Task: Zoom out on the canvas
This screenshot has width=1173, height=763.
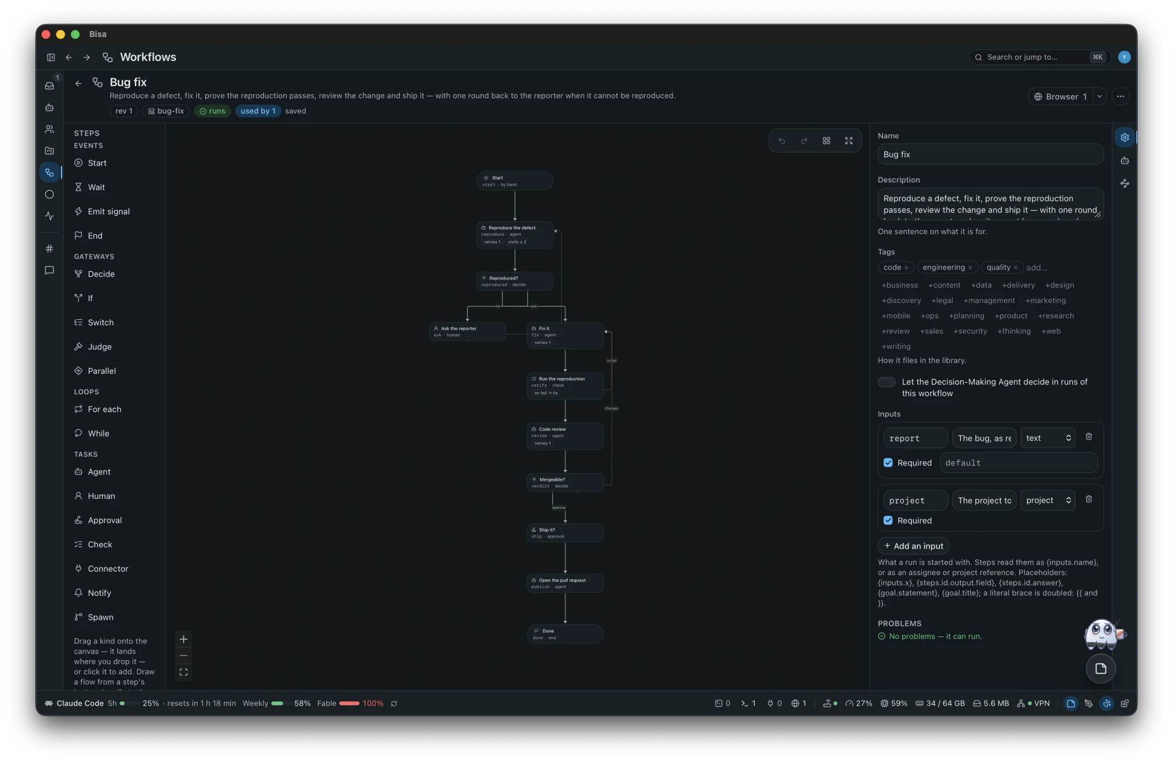Action: pyautogui.click(x=184, y=656)
